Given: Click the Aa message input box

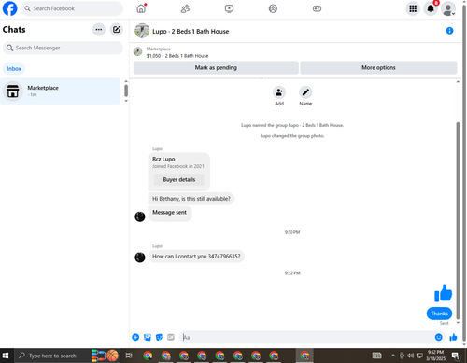Looking at the screenshot, I should coord(306,337).
